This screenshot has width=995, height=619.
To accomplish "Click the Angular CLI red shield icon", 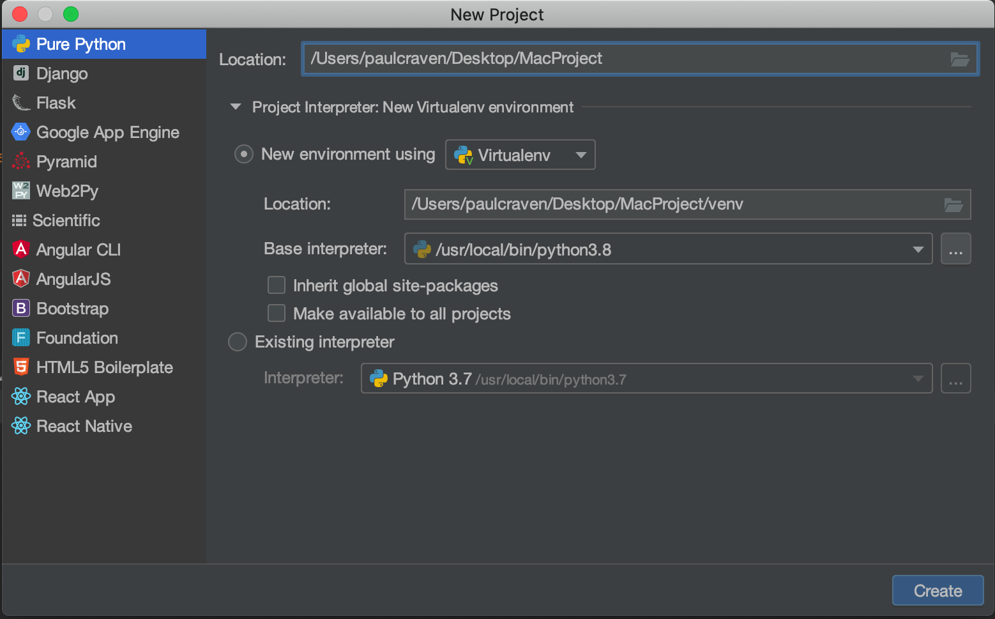I will [x=21, y=248].
